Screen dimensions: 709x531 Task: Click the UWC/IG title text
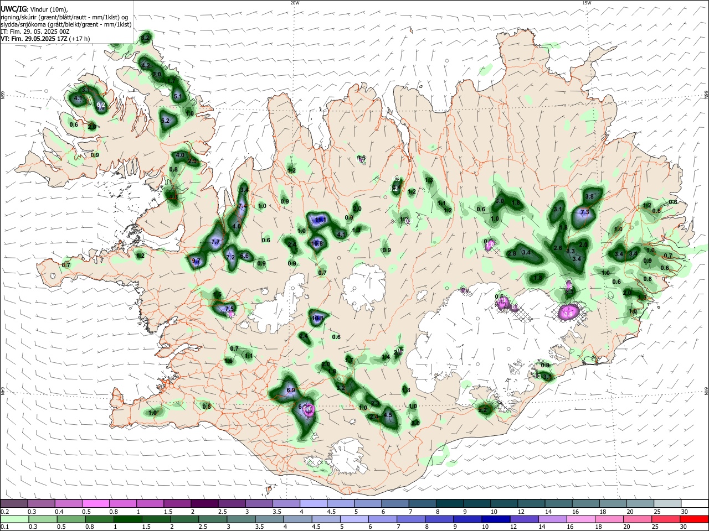tap(13, 9)
